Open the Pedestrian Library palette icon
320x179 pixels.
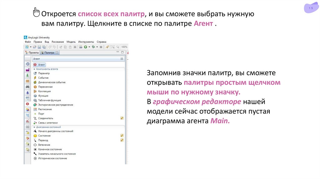[27, 75]
